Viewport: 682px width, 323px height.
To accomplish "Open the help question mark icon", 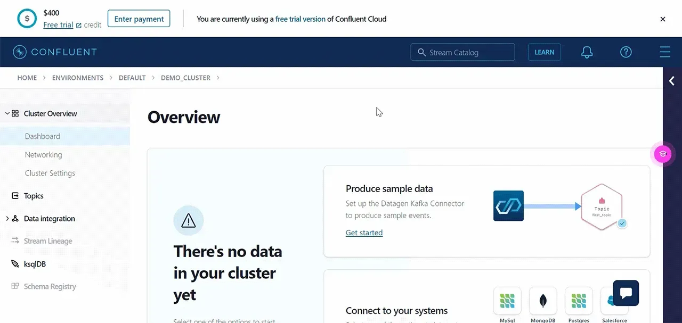I will pyautogui.click(x=626, y=52).
